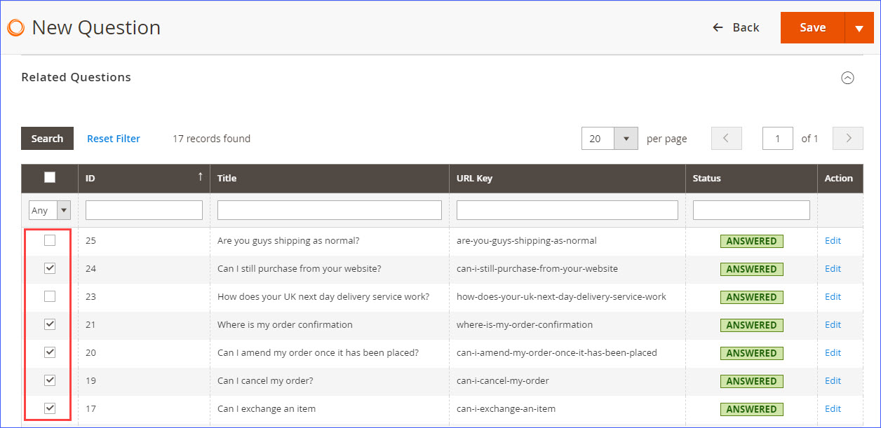Click the Magento logo icon

[x=15, y=27]
